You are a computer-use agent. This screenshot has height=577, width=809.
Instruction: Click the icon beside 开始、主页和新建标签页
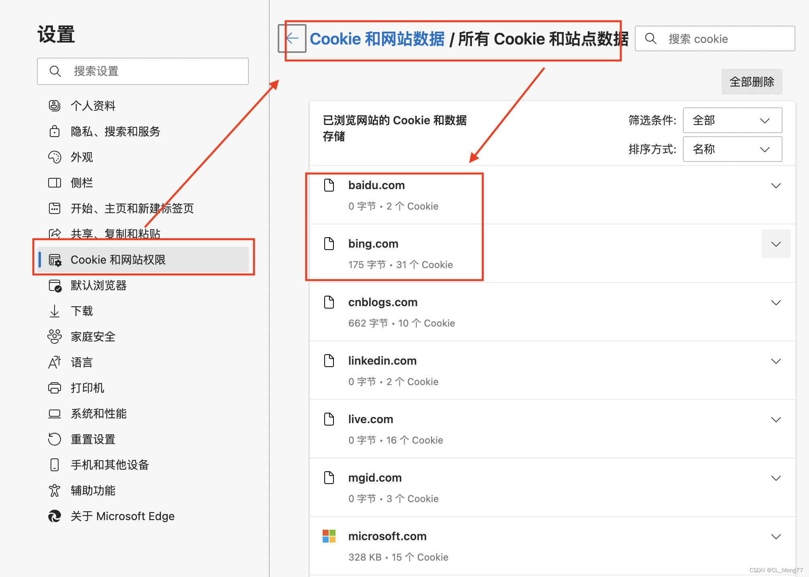pyautogui.click(x=55, y=208)
